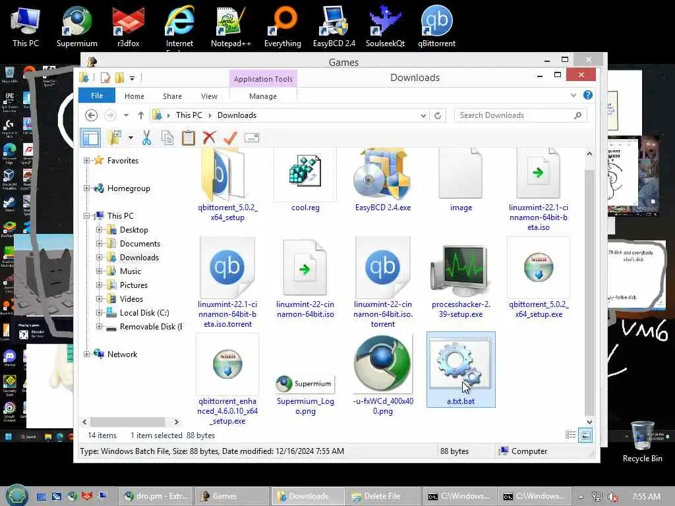Select Music in the navigation tree

[130, 271]
